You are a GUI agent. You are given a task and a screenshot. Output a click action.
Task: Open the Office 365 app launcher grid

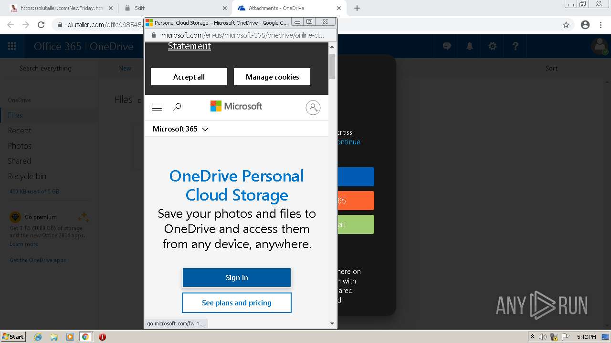click(12, 46)
